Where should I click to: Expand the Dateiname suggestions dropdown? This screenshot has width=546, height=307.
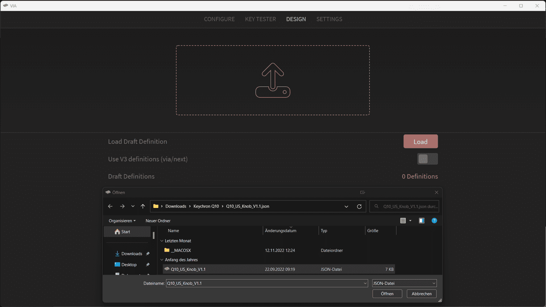click(x=365, y=283)
